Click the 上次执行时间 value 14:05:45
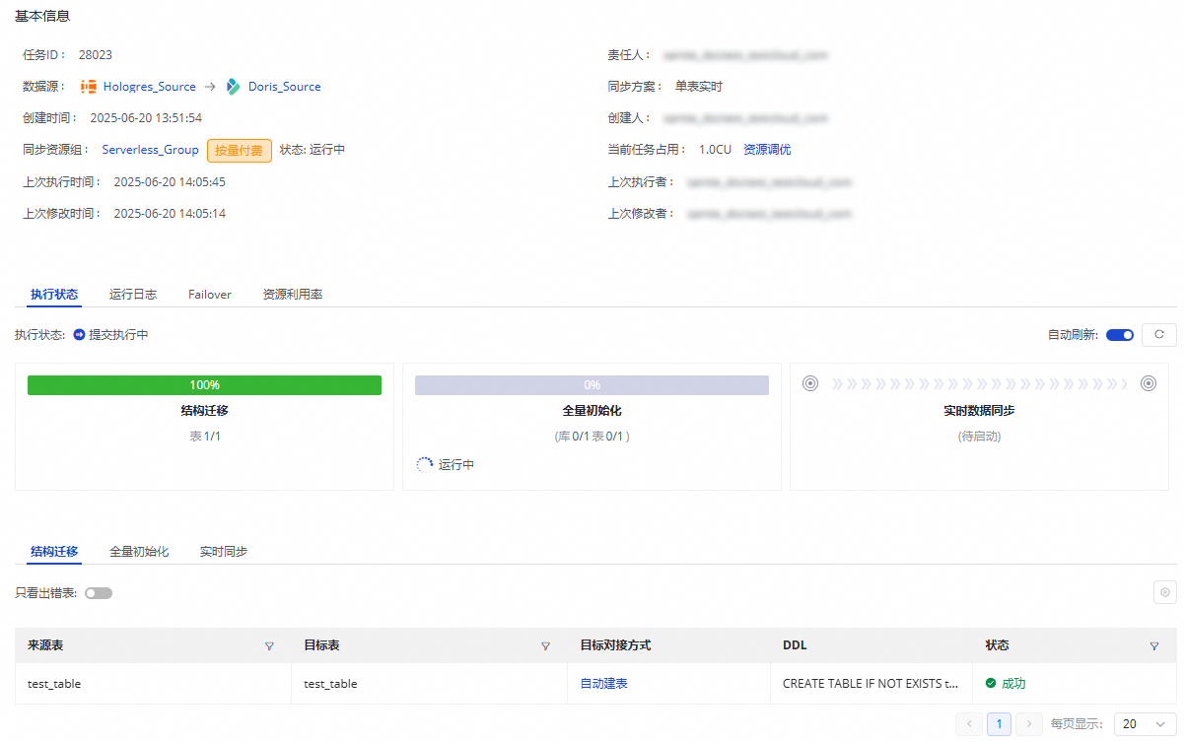This screenshot has height=742, width=1185. tap(170, 182)
